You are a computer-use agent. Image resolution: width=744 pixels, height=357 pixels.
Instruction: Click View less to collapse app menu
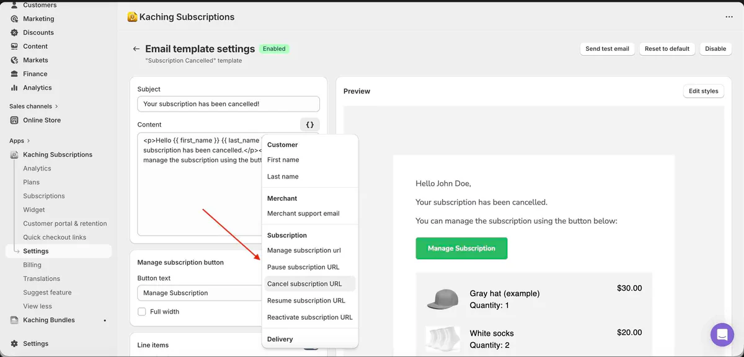coord(38,306)
